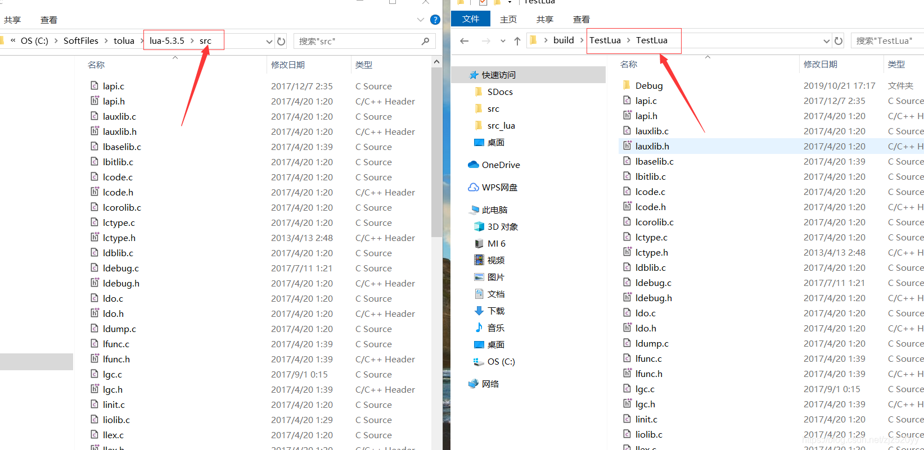Select lcode.c in TestLua window

click(650, 192)
